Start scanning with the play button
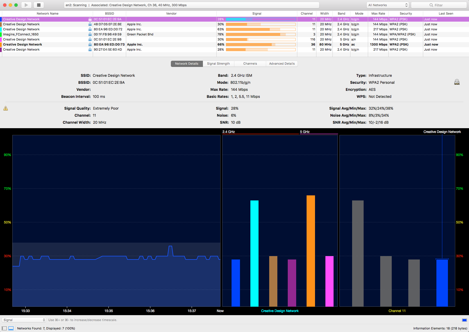469x332 pixels. click(x=26, y=5)
